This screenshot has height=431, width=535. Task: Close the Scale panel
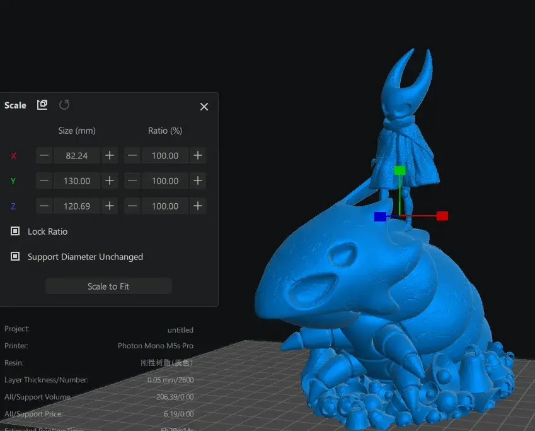pos(204,107)
